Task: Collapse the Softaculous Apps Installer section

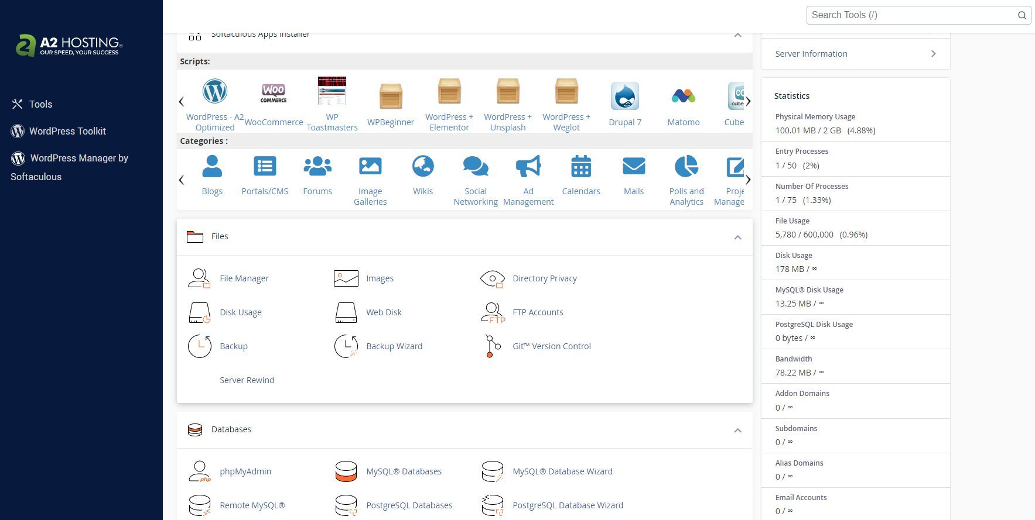Action: (x=738, y=35)
